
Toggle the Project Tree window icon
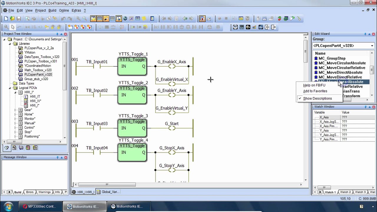pyautogui.click(x=93, y=19)
